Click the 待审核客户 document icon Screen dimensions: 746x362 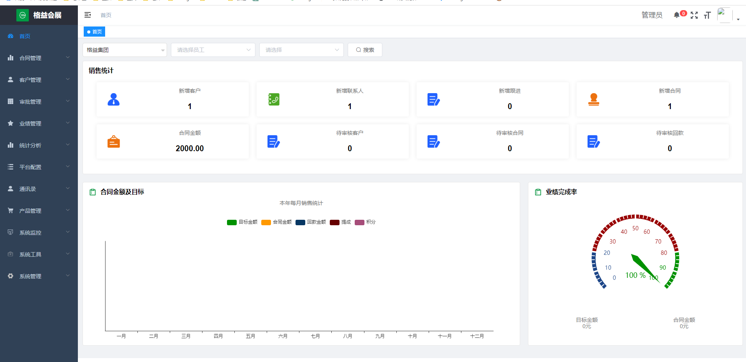tap(274, 141)
